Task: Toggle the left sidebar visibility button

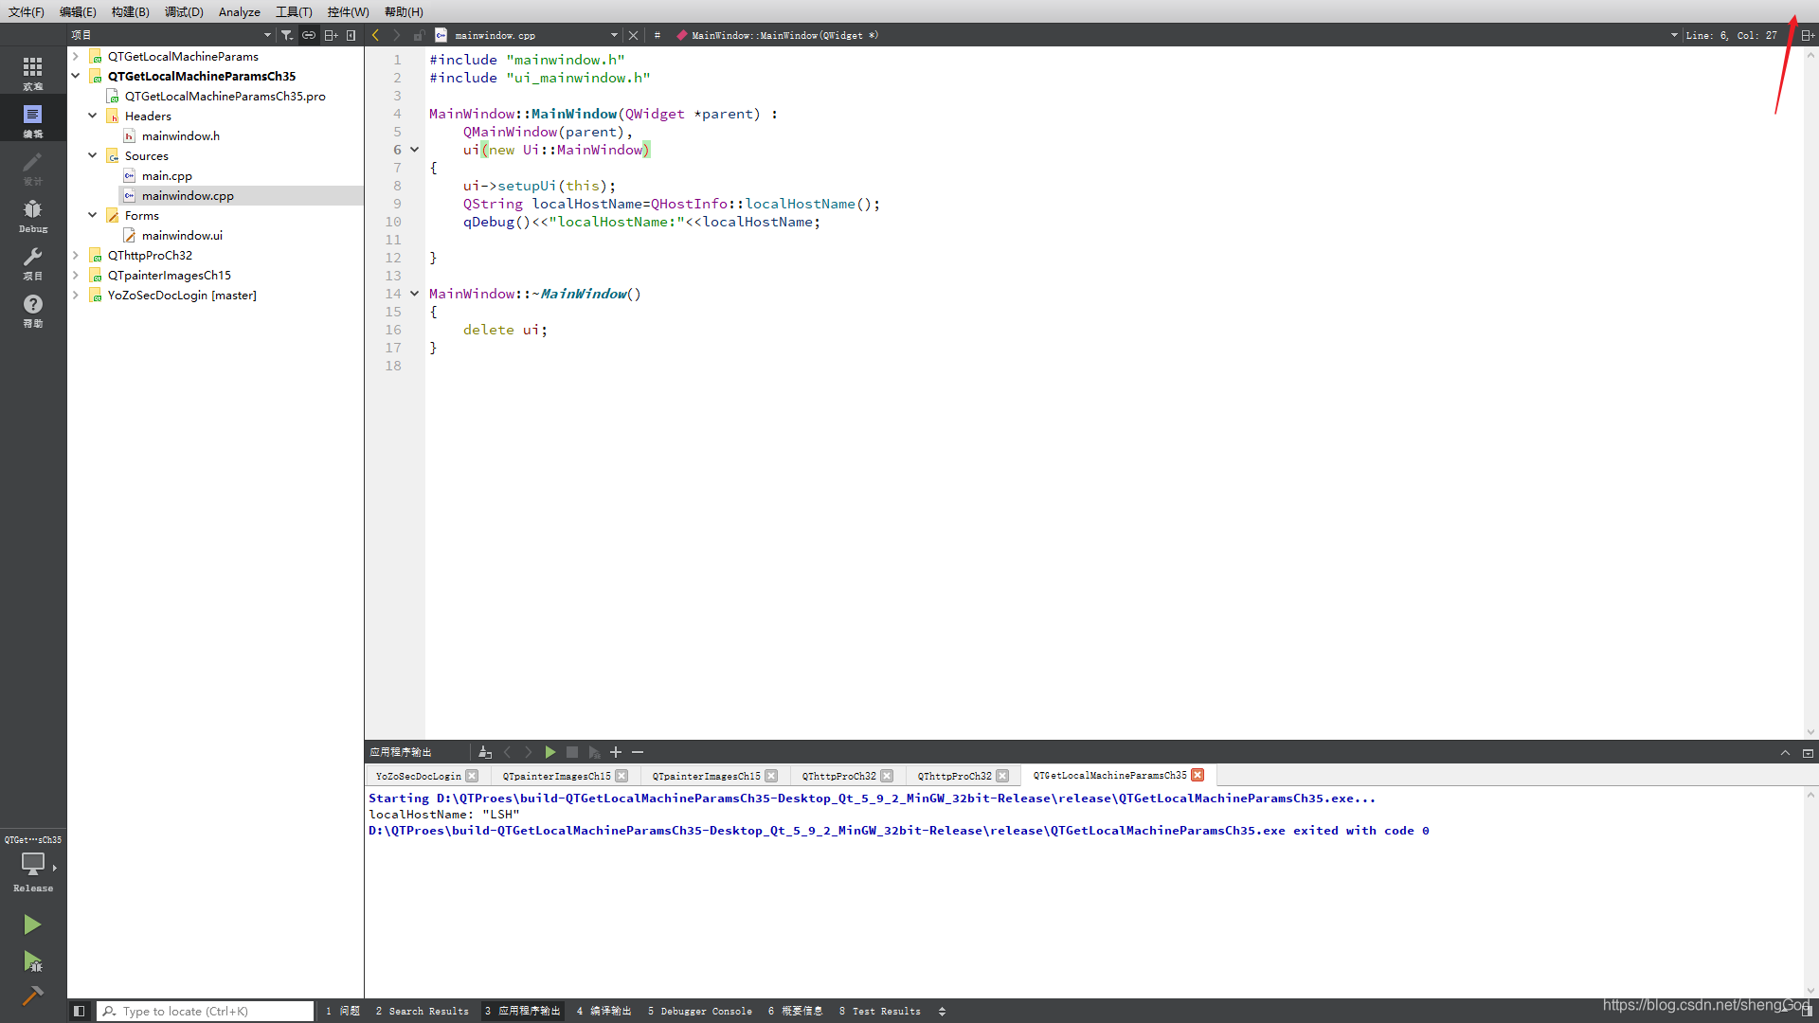Action: tap(80, 1011)
